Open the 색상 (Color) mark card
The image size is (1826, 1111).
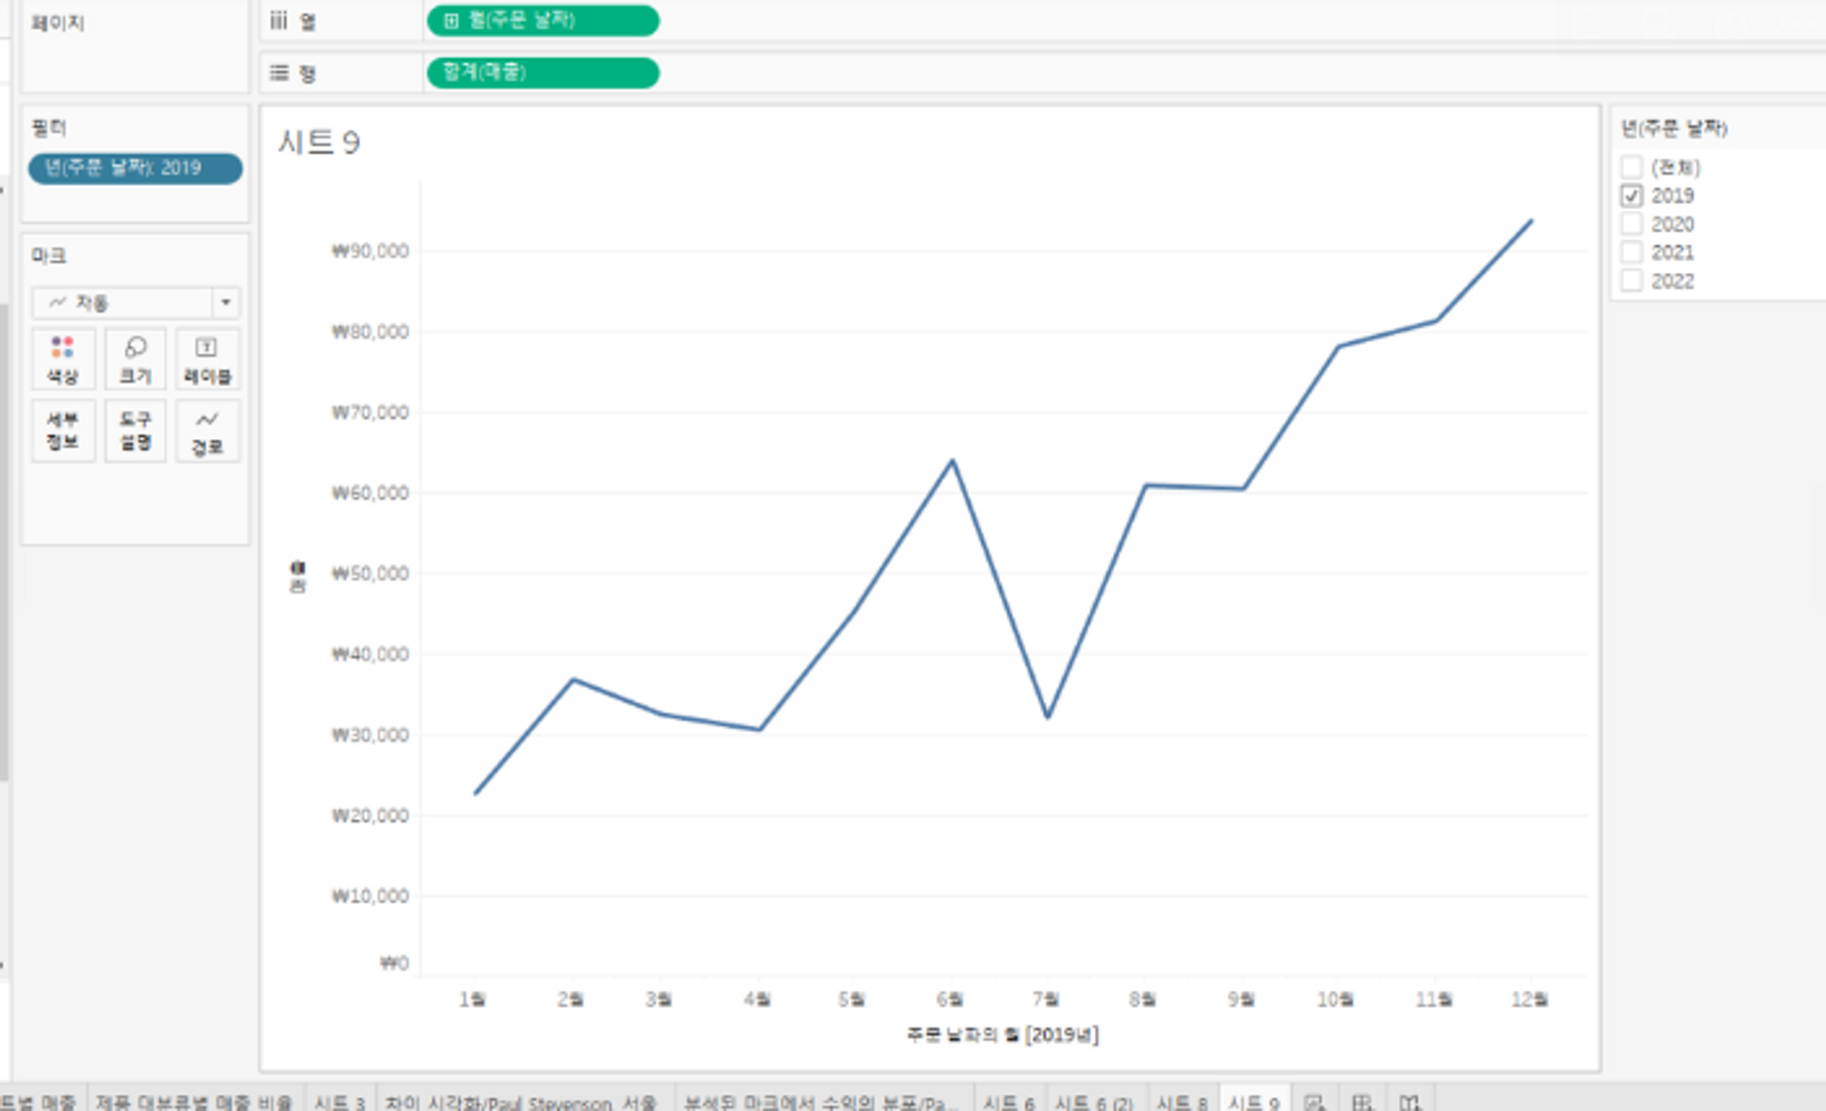[62, 359]
